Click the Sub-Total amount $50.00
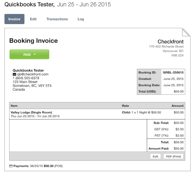193x174 pixels. [x=179, y=123]
